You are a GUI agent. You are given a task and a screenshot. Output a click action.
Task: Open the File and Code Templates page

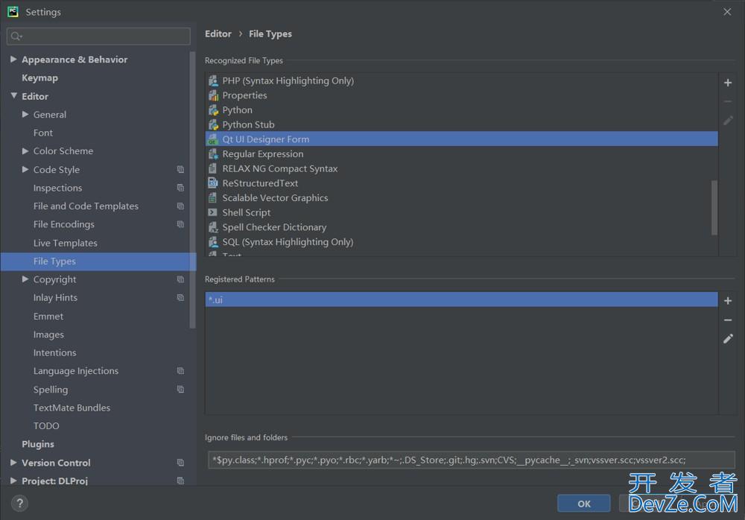point(86,206)
